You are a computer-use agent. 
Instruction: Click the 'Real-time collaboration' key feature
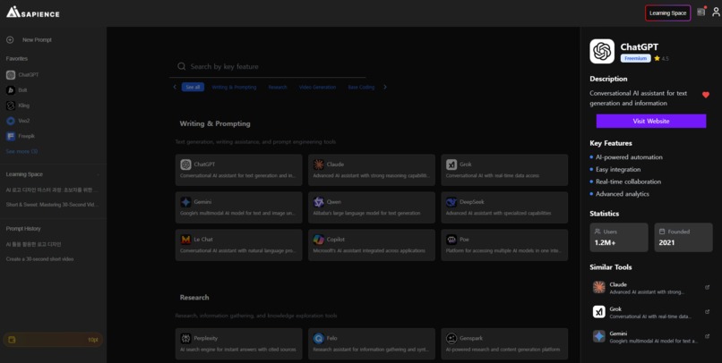(628, 181)
